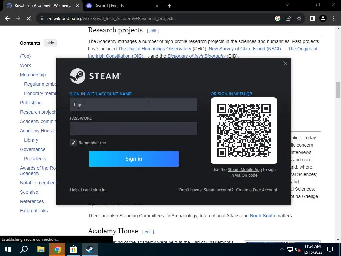View site security lock info

(42, 19)
